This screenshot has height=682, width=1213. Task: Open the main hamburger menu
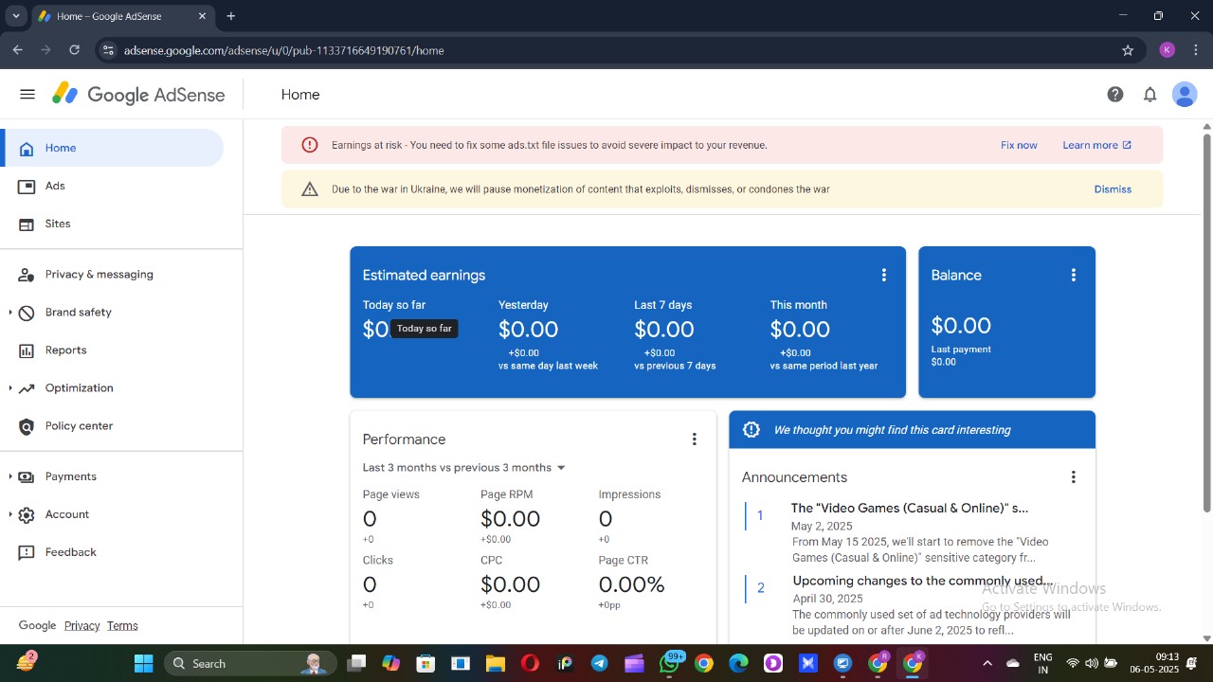(27, 95)
